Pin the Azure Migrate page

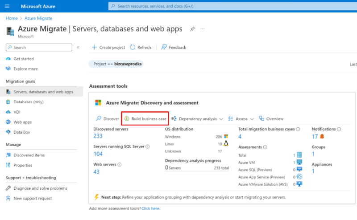point(192,29)
